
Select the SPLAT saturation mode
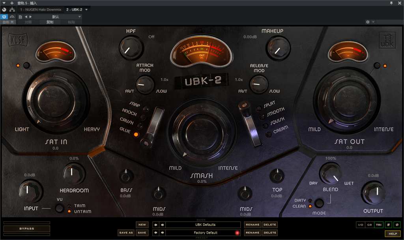[x=258, y=109]
